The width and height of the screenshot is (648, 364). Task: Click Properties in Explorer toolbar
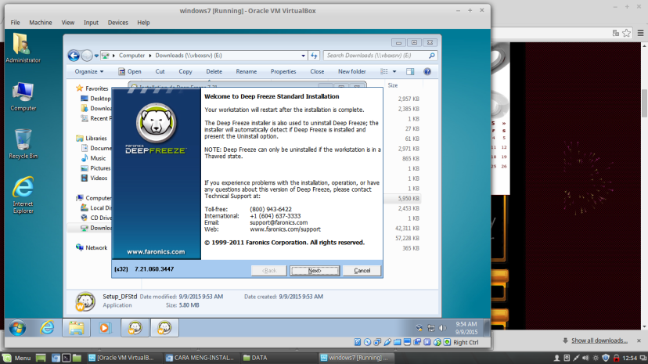283,71
